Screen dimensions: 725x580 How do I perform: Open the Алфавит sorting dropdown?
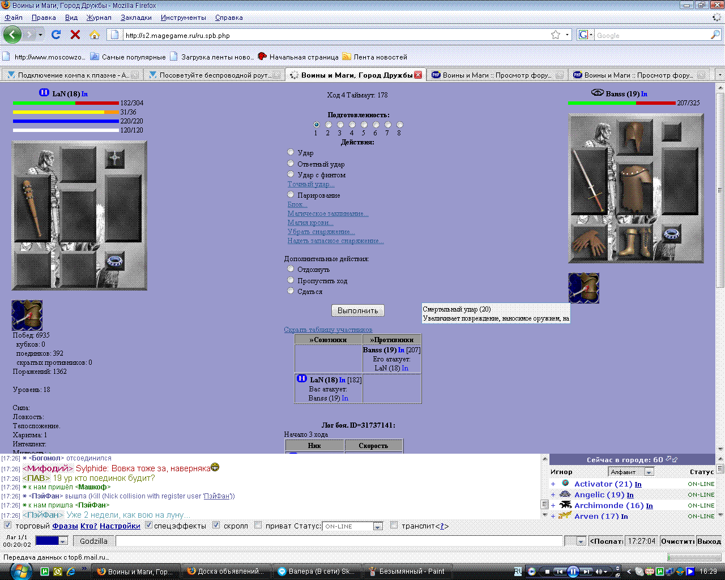pos(649,472)
